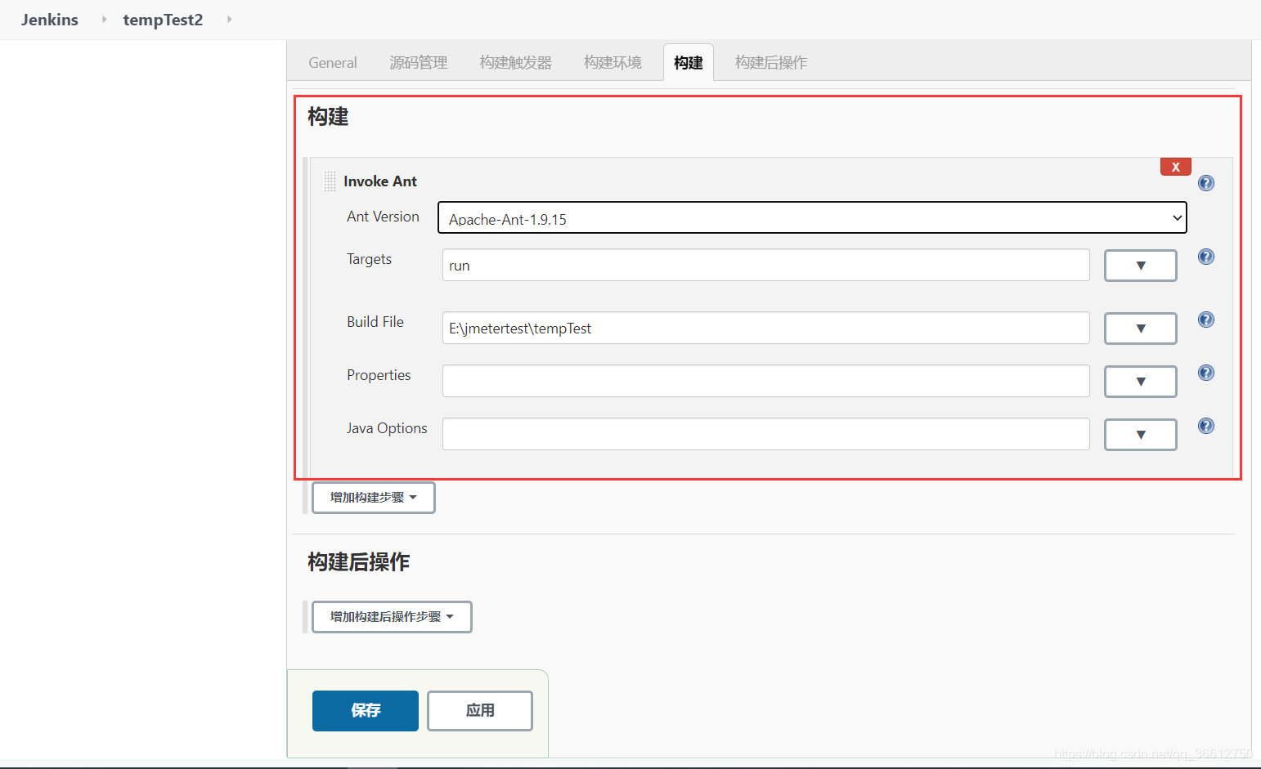Focus the empty Properties input
The height and width of the screenshot is (769, 1261).
click(x=766, y=381)
